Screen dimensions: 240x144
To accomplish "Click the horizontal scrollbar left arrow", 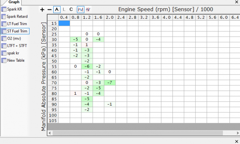I will [x=50, y=133].
